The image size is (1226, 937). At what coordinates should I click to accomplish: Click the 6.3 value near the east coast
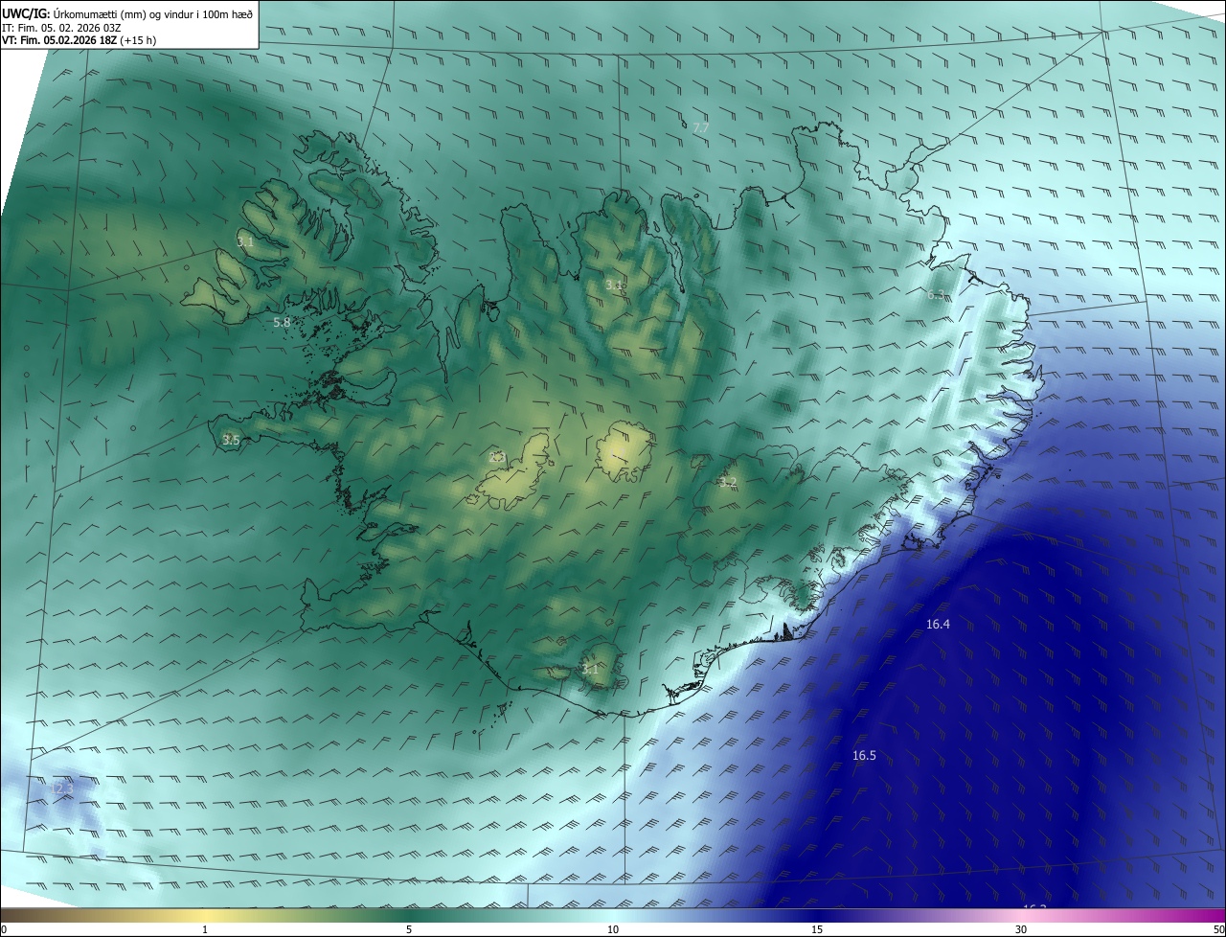click(x=936, y=295)
